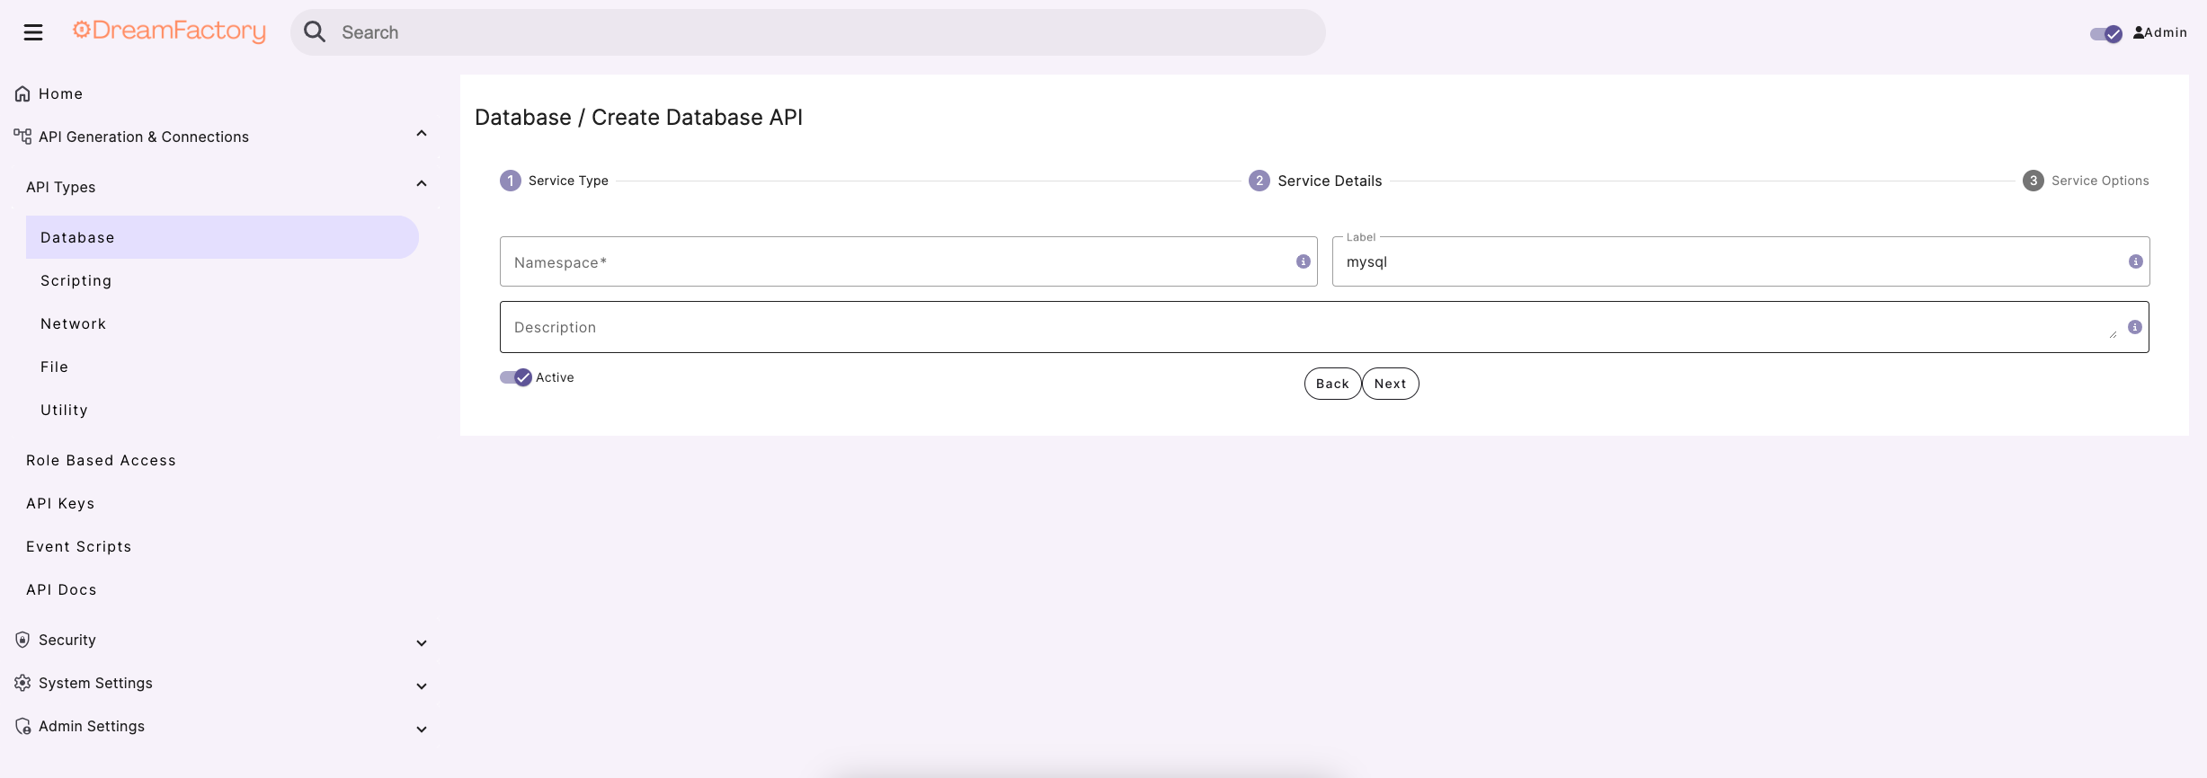The image size is (2207, 778).
Task: Expand the Admin Settings section
Action: point(421,729)
